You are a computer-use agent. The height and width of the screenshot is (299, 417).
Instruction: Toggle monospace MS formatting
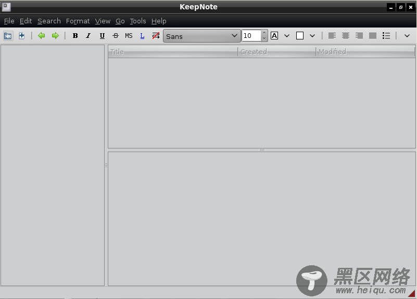tap(129, 35)
